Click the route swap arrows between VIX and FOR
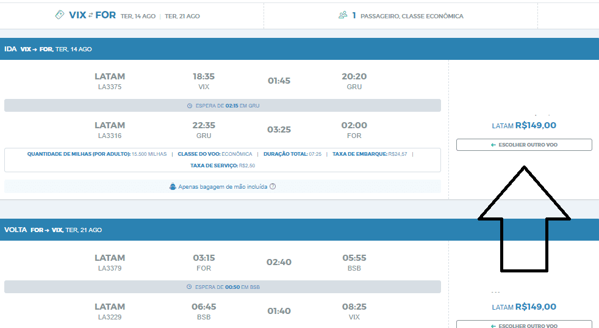Screen dimensions: 599x328 click(x=90, y=15)
